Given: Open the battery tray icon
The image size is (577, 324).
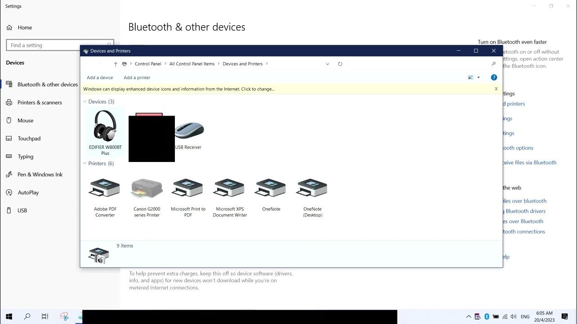Looking at the screenshot, I should (495, 317).
